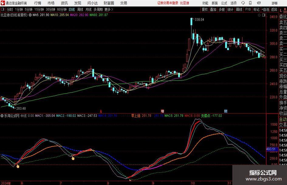
Task: Click the 零上强: 251.78 label
Action: click(x=141, y=116)
